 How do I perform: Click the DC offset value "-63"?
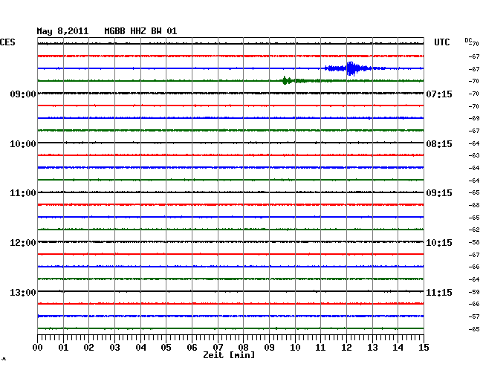tap(474, 155)
